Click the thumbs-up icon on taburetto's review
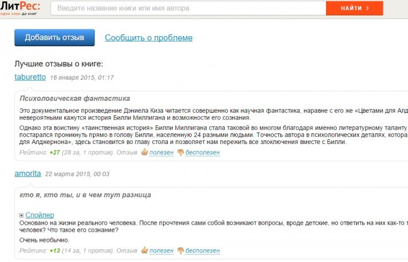 [x=144, y=152]
